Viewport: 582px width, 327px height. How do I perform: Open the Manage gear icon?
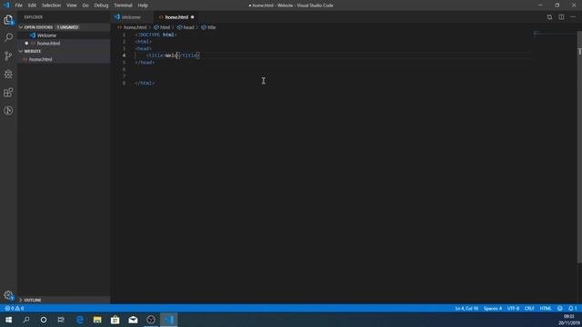pyautogui.click(x=8, y=295)
